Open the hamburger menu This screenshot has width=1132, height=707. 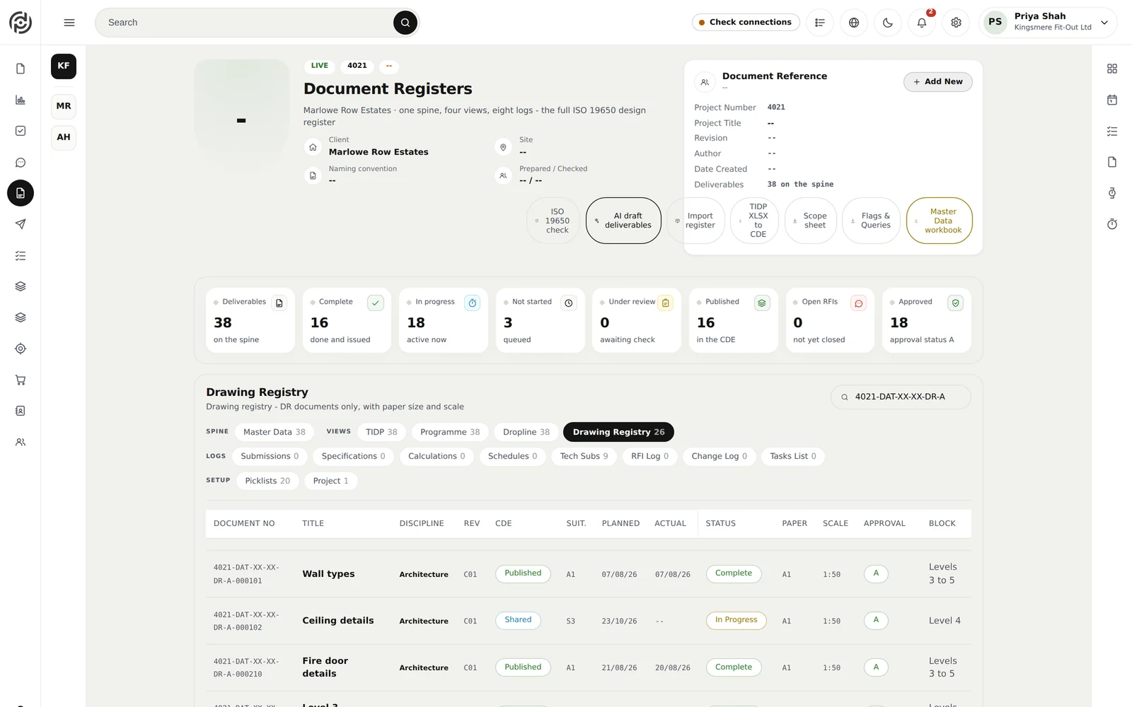(x=69, y=23)
